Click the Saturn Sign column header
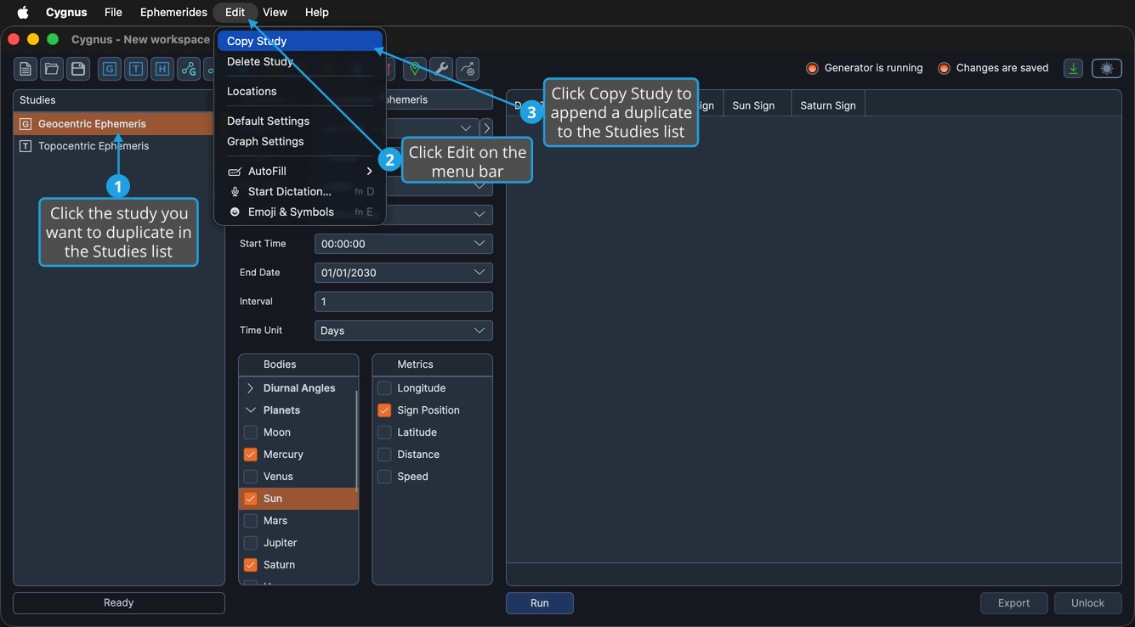Viewport: 1135px width, 627px height. click(x=828, y=105)
